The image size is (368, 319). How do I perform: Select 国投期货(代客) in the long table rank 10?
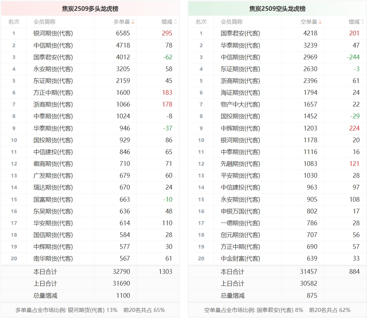pyautogui.click(x=53, y=140)
